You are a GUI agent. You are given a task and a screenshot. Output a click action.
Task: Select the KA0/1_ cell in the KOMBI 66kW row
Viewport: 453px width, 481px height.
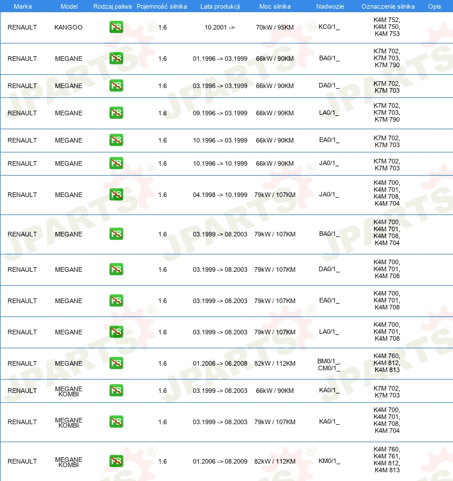click(329, 390)
